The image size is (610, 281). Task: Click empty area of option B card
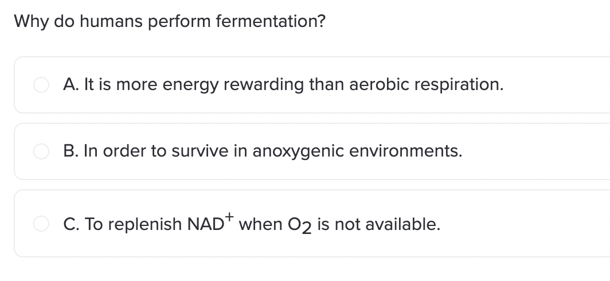point(537,151)
